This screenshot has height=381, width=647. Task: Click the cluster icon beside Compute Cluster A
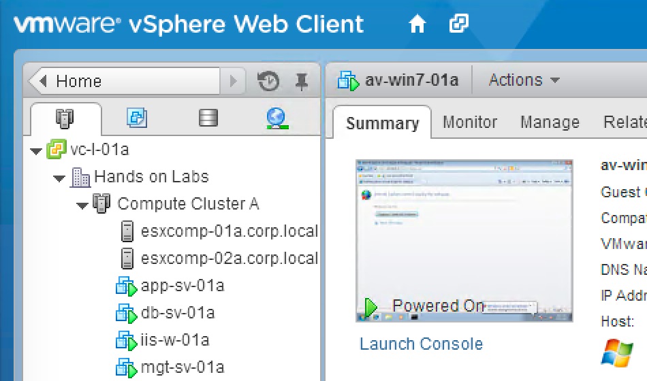coord(101,203)
